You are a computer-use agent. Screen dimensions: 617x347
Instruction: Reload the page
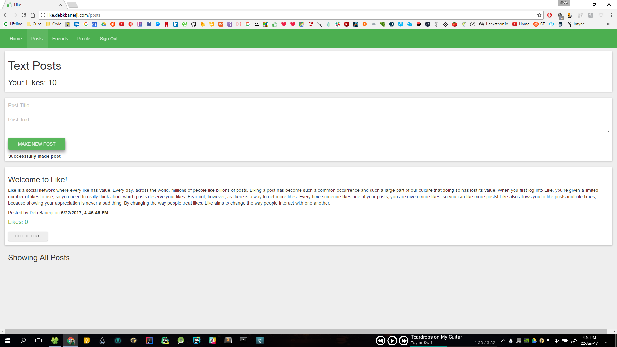point(24,15)
